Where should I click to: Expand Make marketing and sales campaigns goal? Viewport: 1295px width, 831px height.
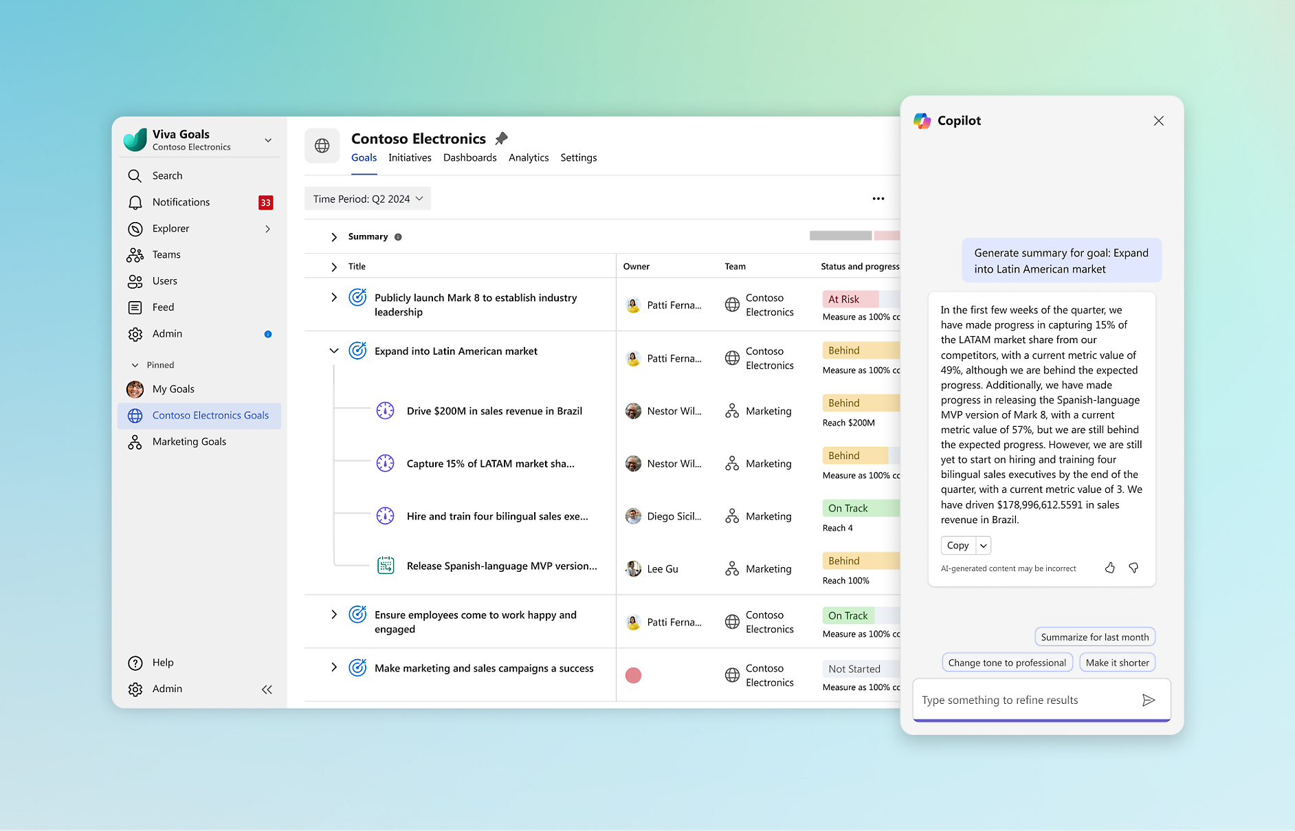click(x=334, y=667)
